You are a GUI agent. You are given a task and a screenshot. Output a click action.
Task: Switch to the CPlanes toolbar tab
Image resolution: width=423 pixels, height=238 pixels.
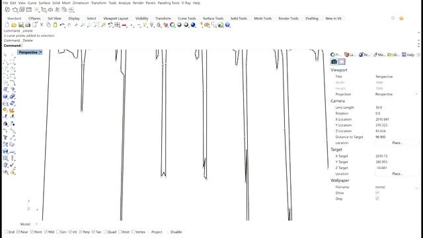tap(34, 19)
